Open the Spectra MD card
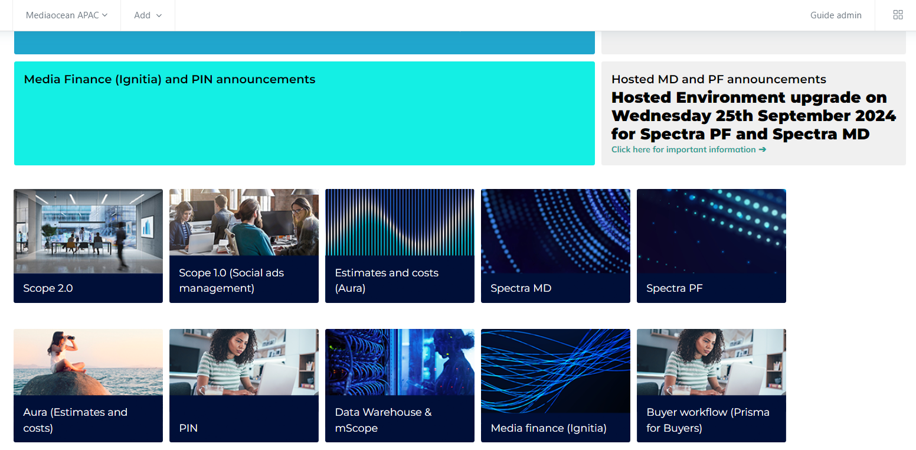 point(555,246)
